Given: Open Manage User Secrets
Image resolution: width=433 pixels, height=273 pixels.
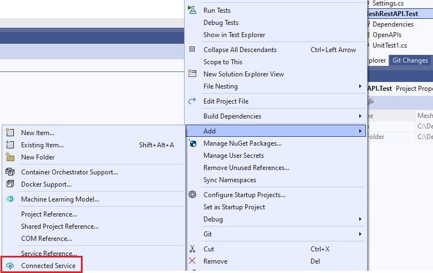Looking at the screenshot, I should [x=233, y=156].
